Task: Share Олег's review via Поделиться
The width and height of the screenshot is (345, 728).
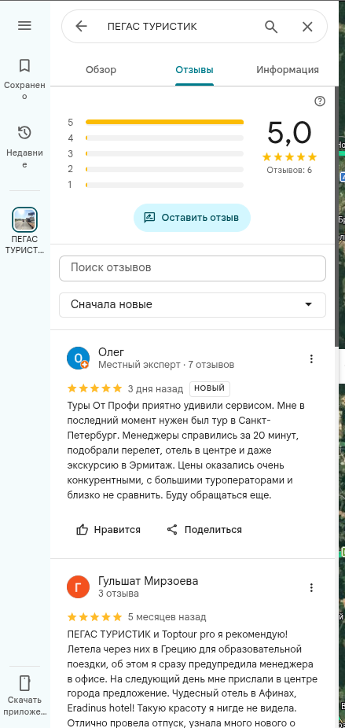Action: 204,529
